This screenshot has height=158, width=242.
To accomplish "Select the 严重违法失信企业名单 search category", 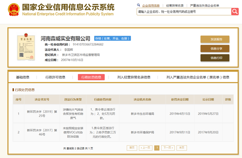I will click(204, 6).
